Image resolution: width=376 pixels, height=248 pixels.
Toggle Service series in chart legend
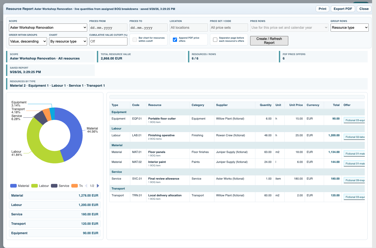[x=60, y=186]
